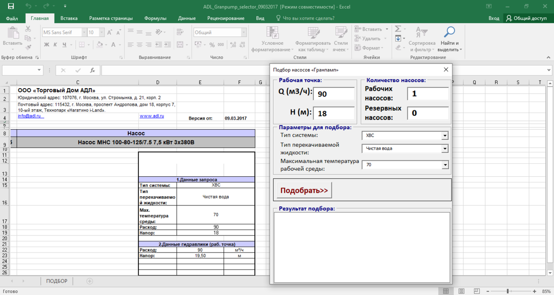Open the MS Sans Serif font name dropdown
This screenshot has width=554, height=295.
84,33
